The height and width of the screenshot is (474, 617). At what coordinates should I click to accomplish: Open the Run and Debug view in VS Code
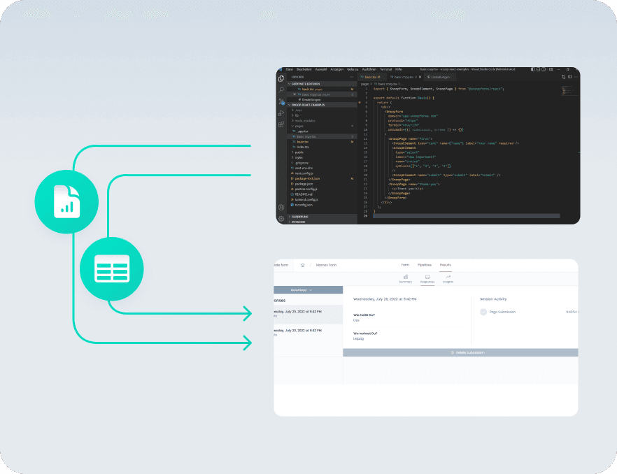(x=281, y=113)
